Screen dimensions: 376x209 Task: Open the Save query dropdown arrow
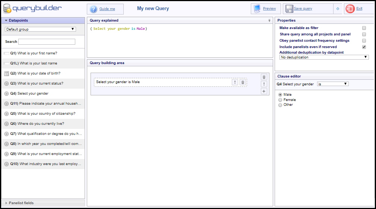pyautogui.click(x=338, y=9)
